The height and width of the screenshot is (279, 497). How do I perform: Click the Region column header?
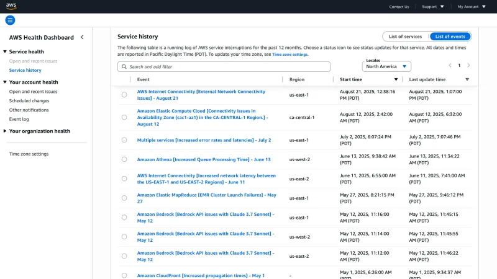[297, 79]
